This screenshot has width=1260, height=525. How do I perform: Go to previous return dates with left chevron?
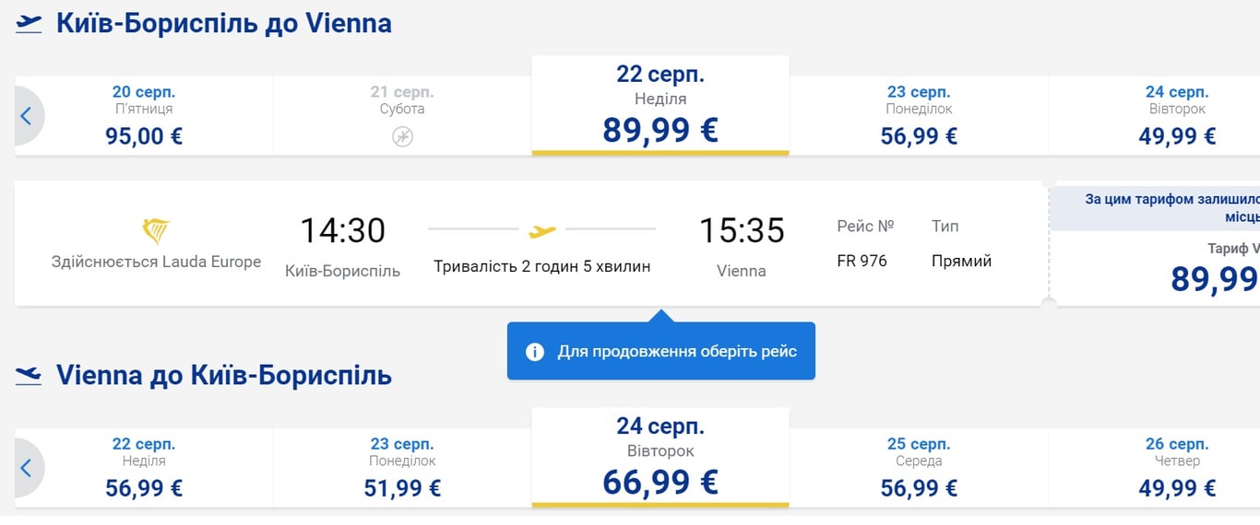click(26, 468)
